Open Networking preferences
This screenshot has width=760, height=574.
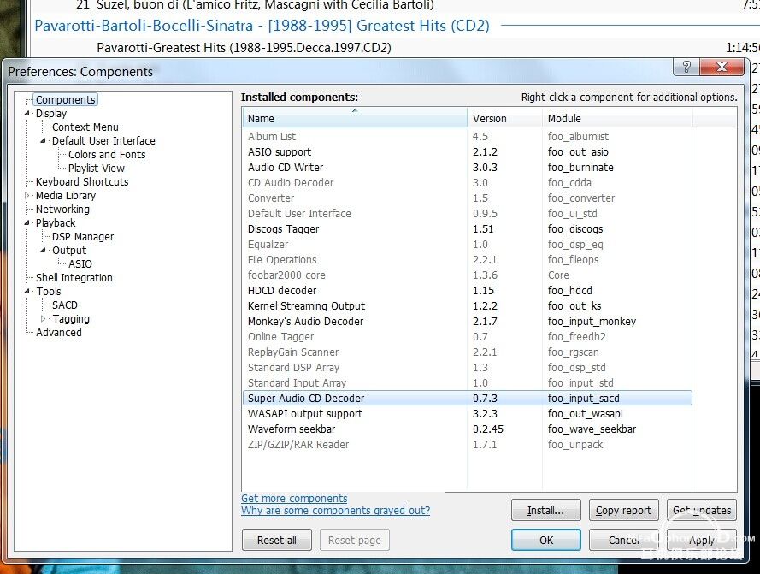point(62,209)
